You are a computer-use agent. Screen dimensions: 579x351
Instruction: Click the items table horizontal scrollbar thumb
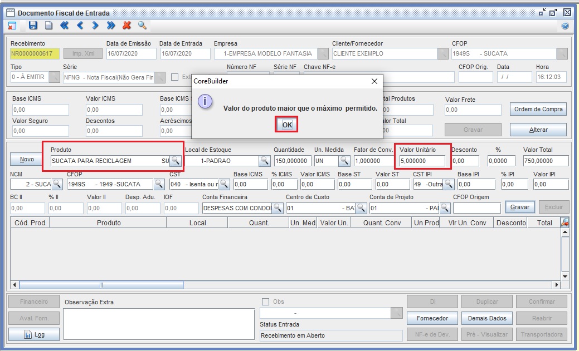(101, 285)
